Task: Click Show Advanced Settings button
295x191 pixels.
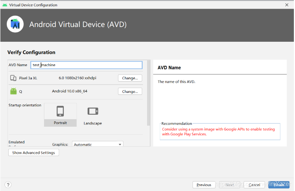Action: coord(34,153)
